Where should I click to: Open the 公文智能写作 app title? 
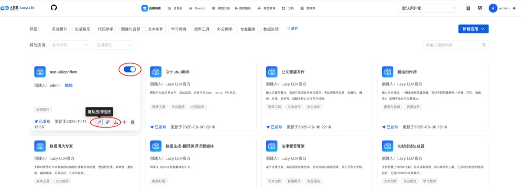(293, 72)
